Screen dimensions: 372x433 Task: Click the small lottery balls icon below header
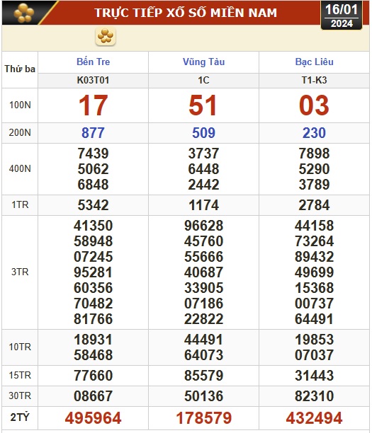(x=106, y=36)
